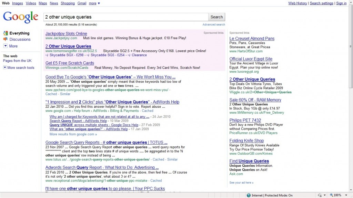Open the Discussions filter icon
The height and width of the screenshot is (198, 353).
pyautogui.click(x=6, y=39)
